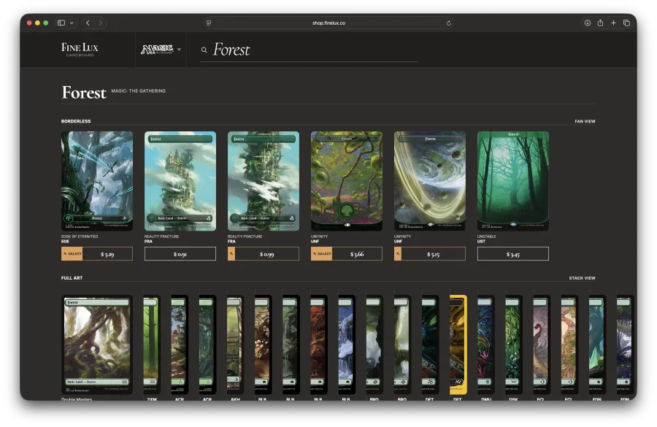Focus the Forest search field
The height and width of the screenshot is (427, 657).
pyautogui.click(x=310, y=50)
